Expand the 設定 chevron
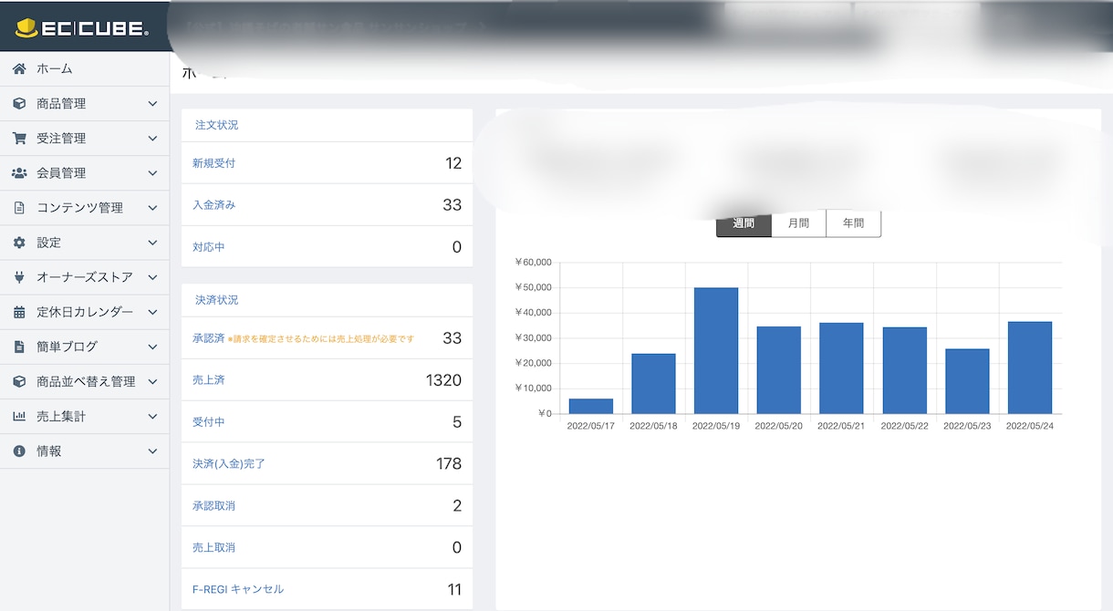Screen dimensions: 1113x611 click(152, 243)
